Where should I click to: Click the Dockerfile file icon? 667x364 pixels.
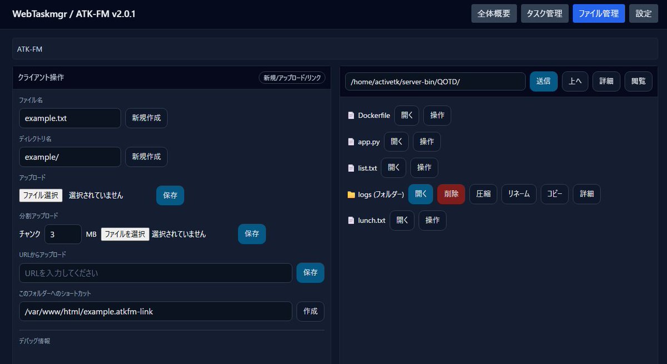[x=351, y=116]
